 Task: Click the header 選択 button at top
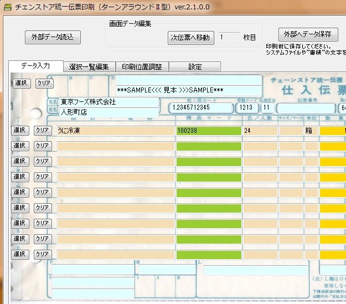pos(21,83)
